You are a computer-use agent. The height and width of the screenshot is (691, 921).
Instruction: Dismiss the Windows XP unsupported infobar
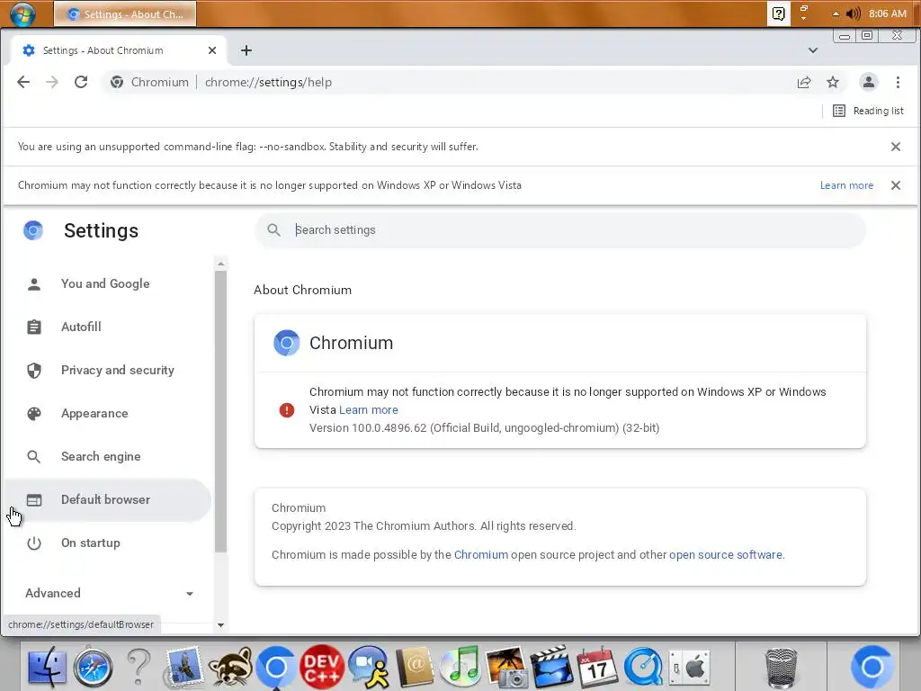[x=895, y=185]
